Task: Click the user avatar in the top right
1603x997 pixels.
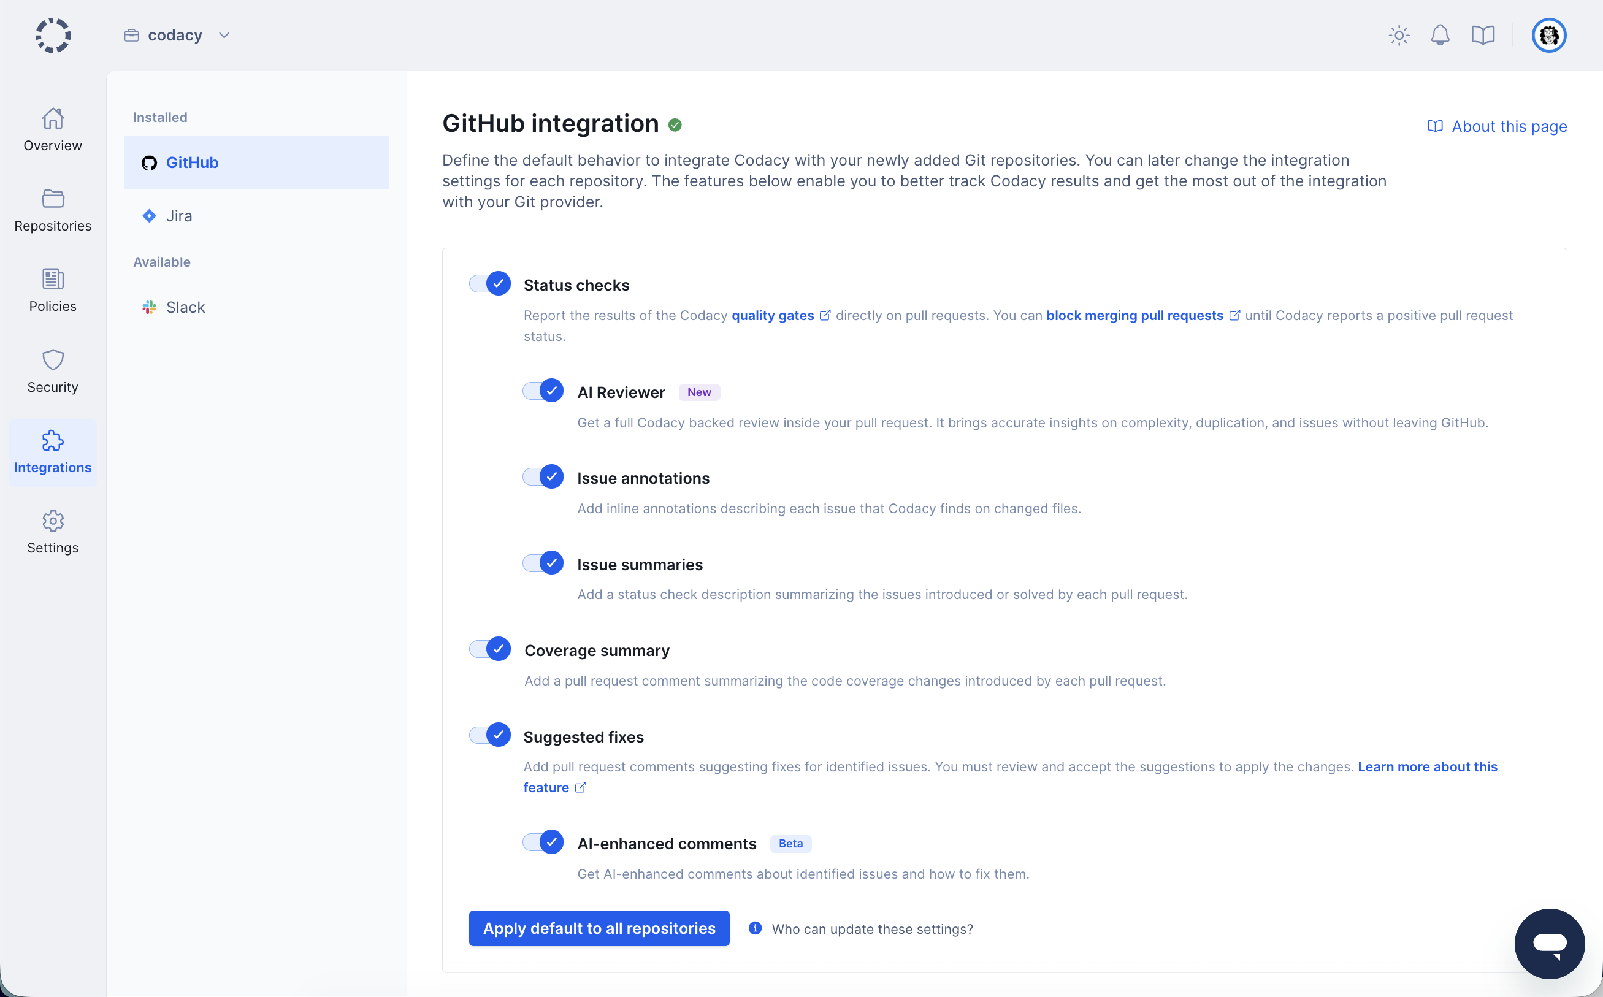Action: [x=1548, y=35]
